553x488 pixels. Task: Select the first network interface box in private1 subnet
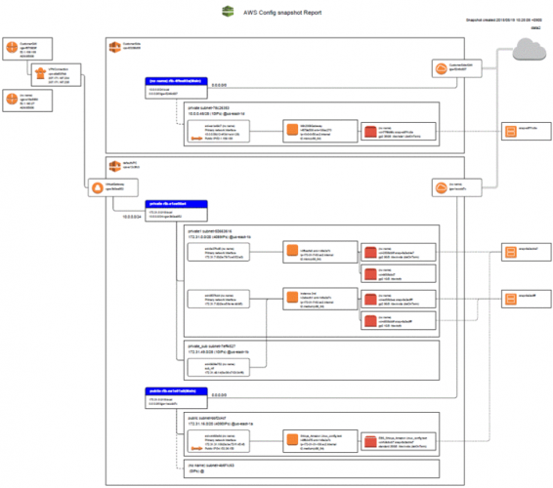[219, 252]
